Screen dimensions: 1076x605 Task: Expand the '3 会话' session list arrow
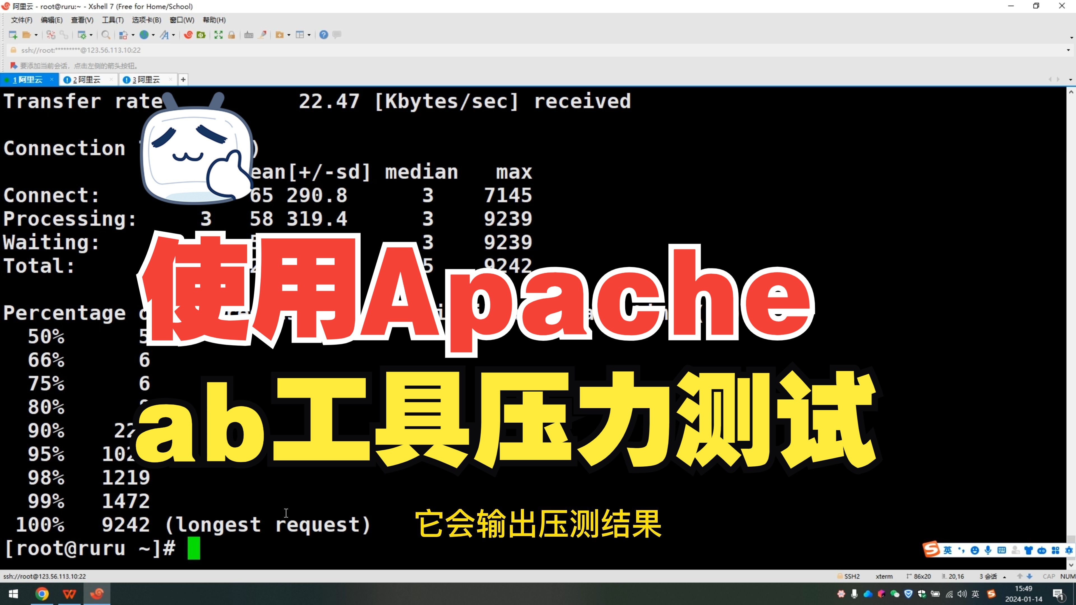pyautogui.click(x=1005, y=577)
